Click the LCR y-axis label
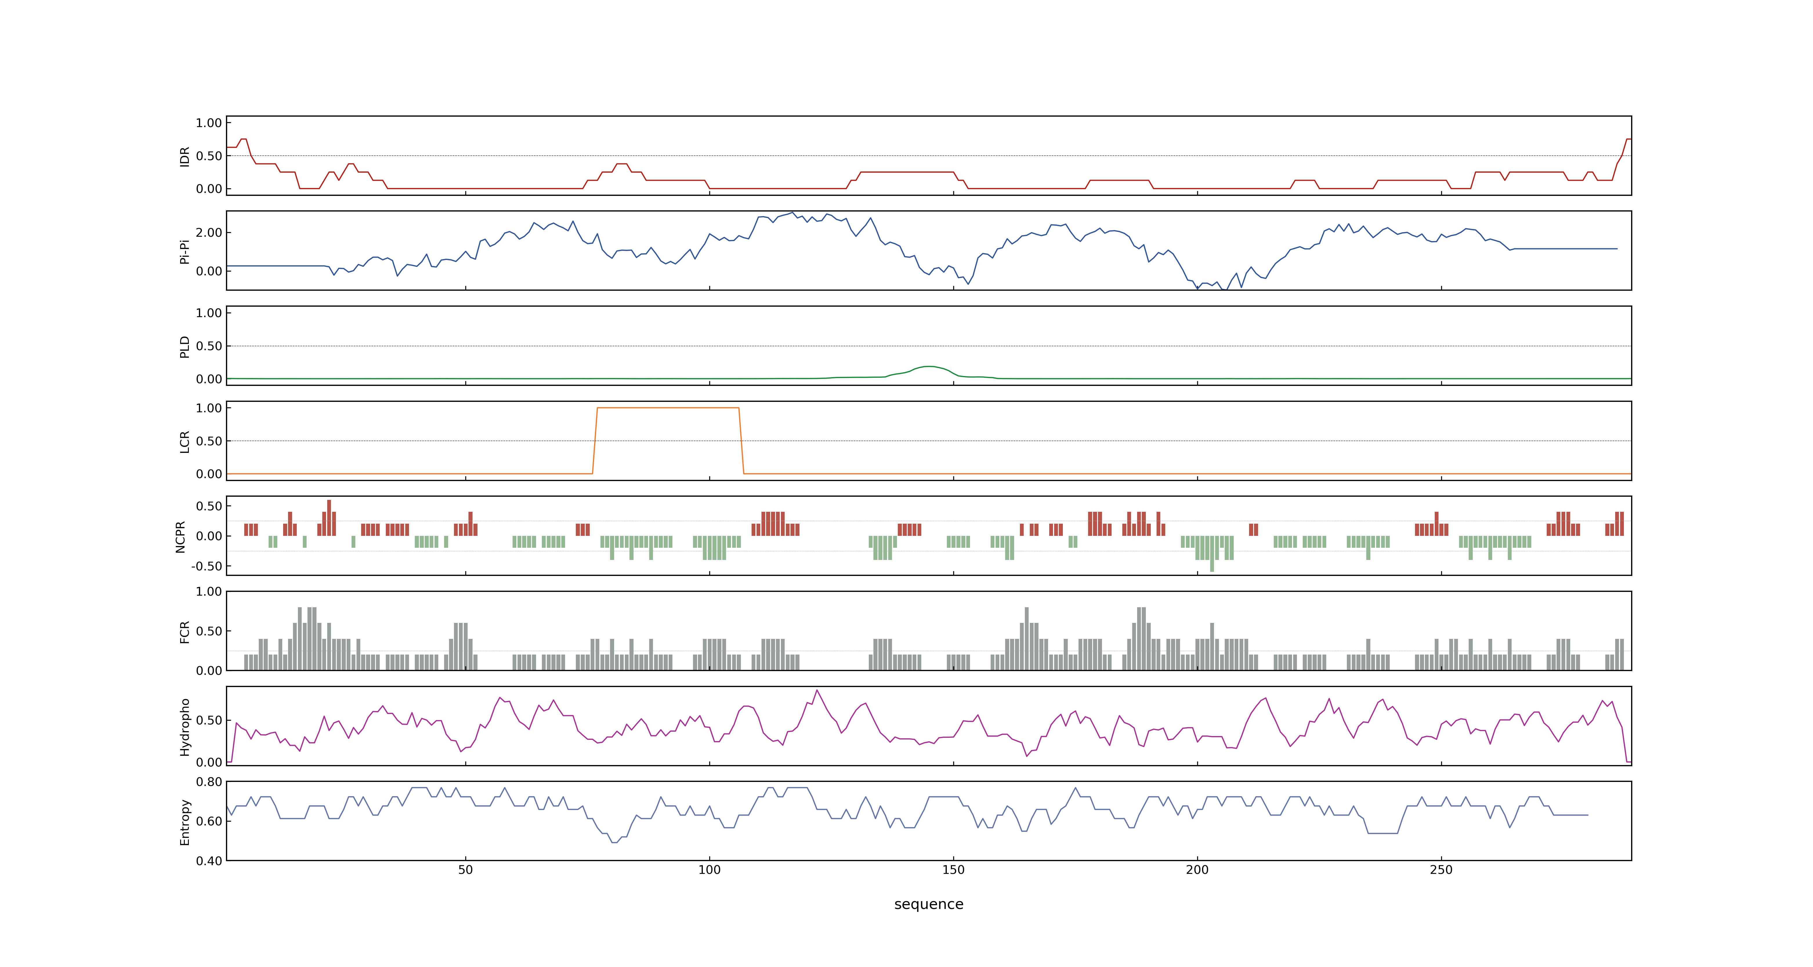This screenshot has height=967, width=1813. pyautogui.click(x=184, y=441)
